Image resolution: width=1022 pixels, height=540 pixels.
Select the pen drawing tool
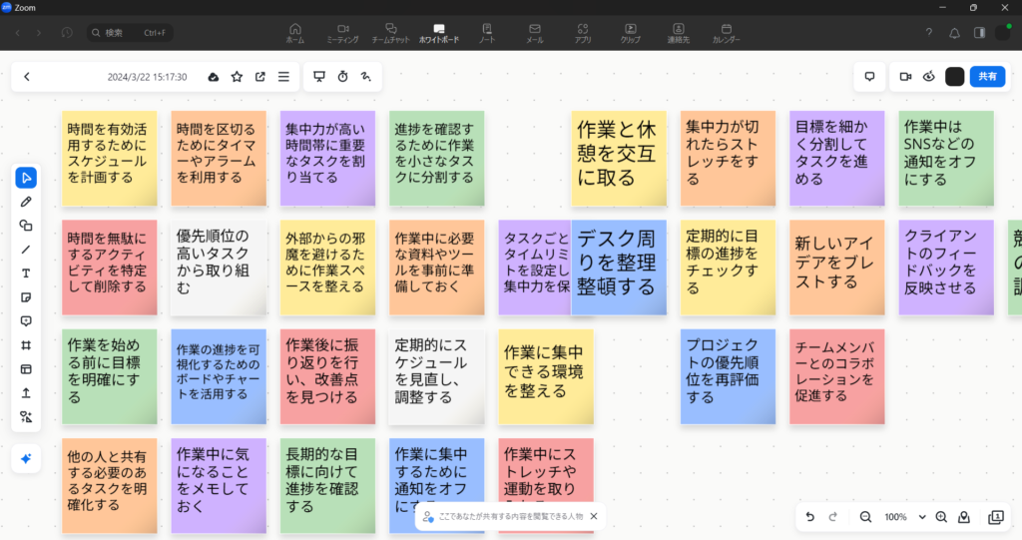coord(26,202)
